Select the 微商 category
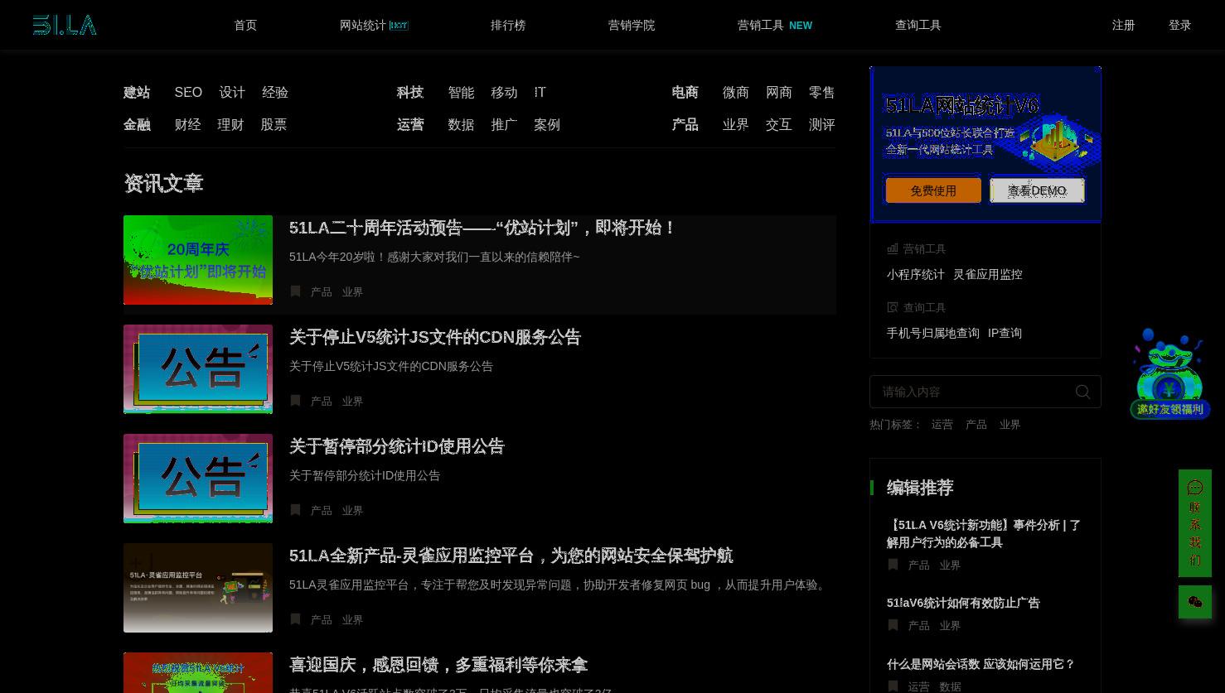Viewport: 1225px width, 693px height. [735, 93]
